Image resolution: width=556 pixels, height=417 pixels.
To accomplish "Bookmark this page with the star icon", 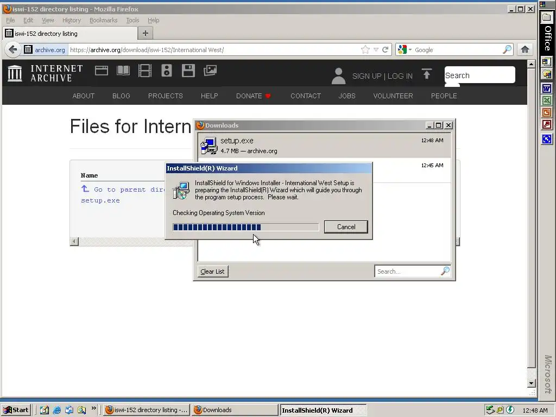I will (365, 49).
